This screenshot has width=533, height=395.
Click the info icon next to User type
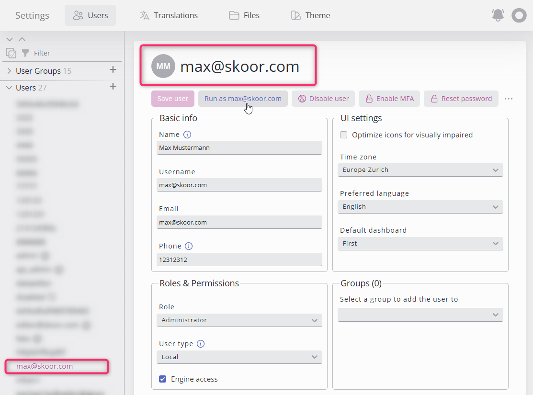tap(201, 344)
